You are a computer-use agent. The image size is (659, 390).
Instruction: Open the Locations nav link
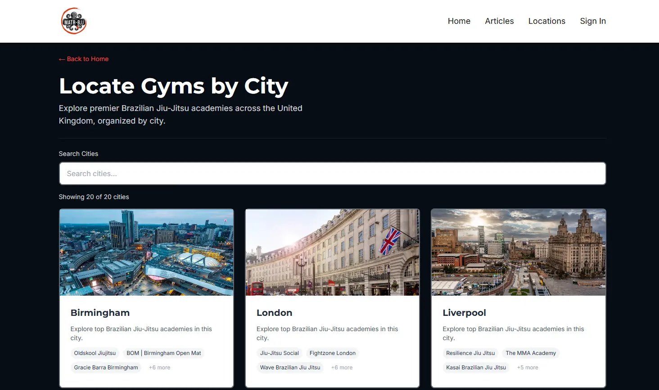(x=546, y=21)
